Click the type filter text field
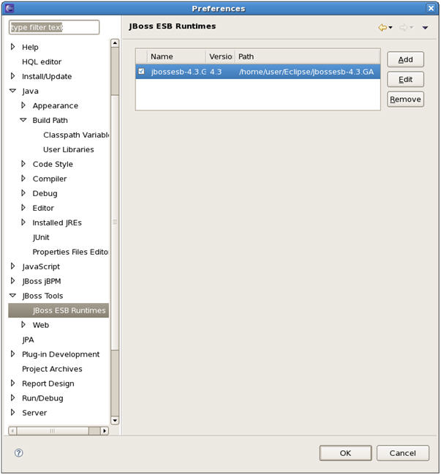This screenshot has width=441, height=475. (54, 28)
